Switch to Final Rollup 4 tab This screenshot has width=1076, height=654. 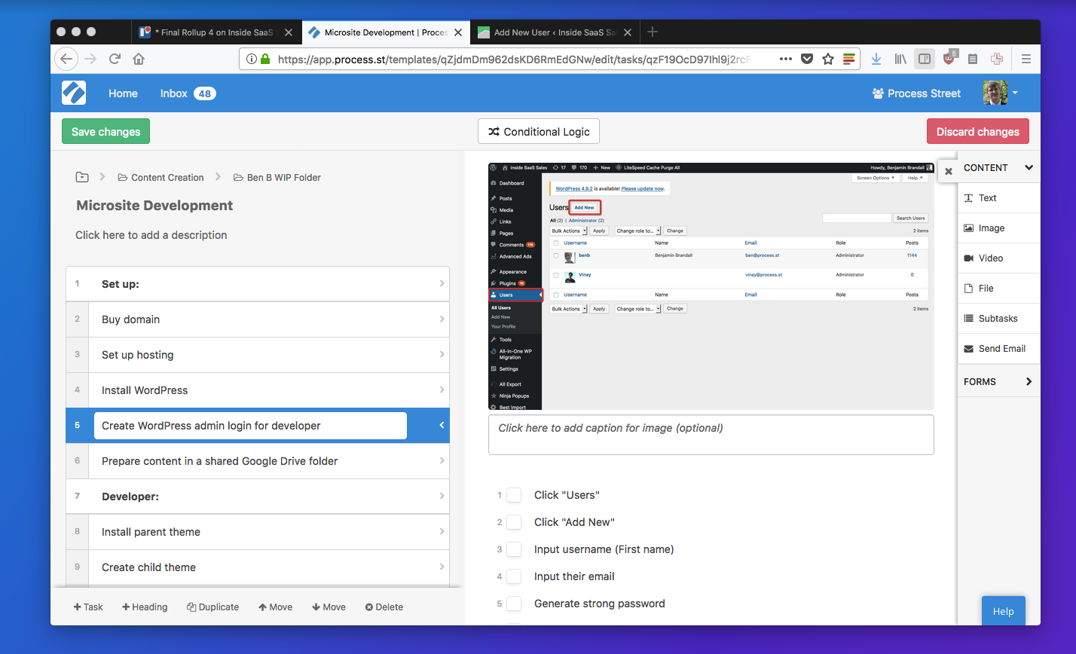(x=216, y=32)
